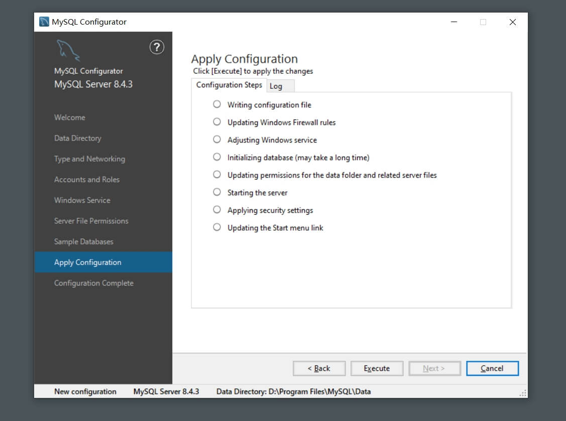The image size is (566, 421).
Task: Open the Configuration Steps tab
Action: [x=229, y=85]
